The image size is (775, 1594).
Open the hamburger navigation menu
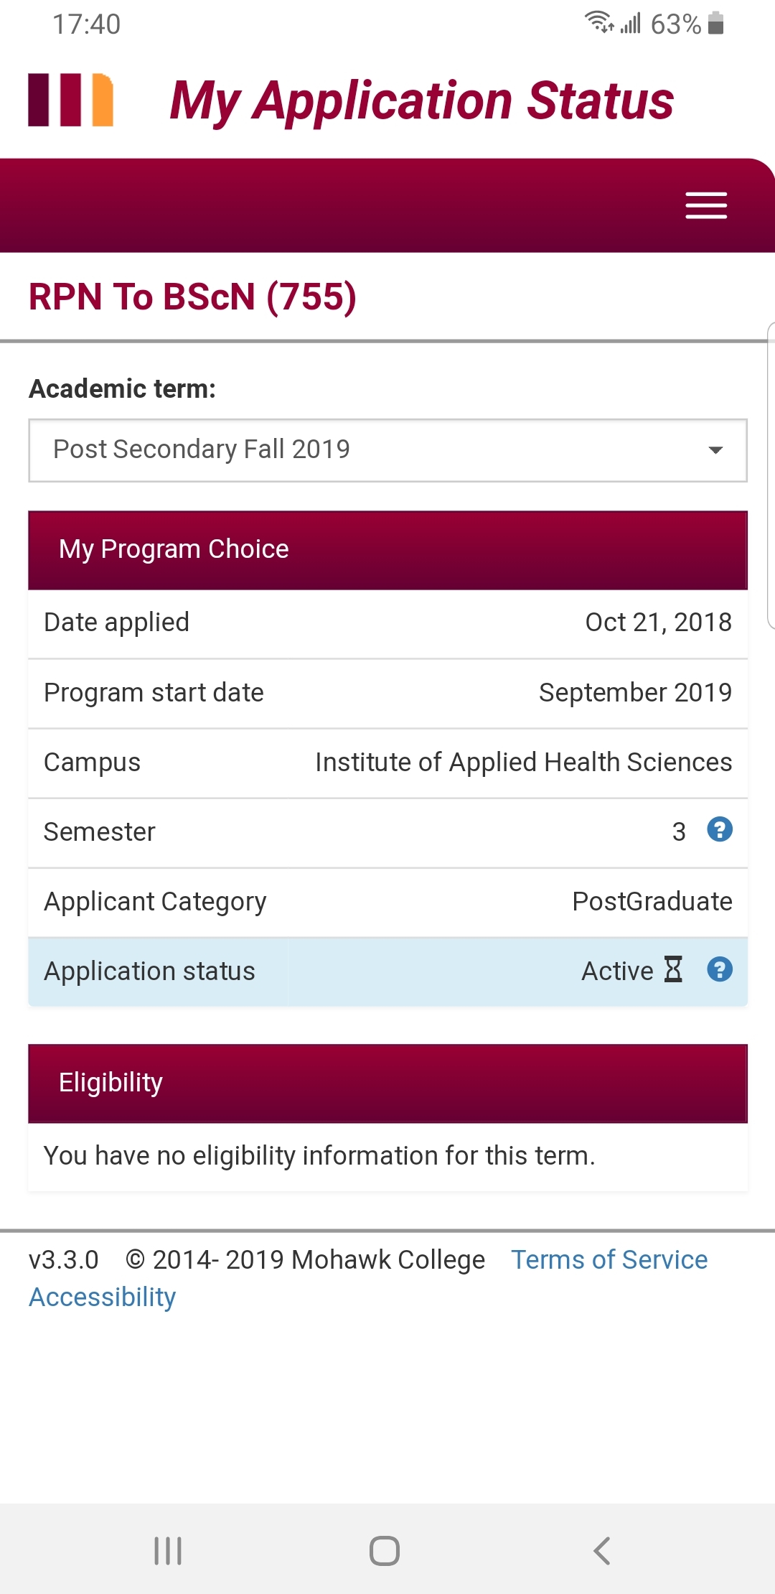pos(706,205)
